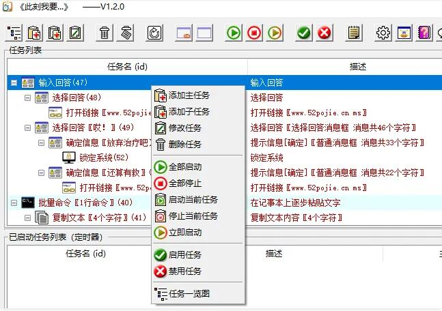Click the purple help book toolbar icon
Viewport: 442px width, 311px height.
[424, 32]
